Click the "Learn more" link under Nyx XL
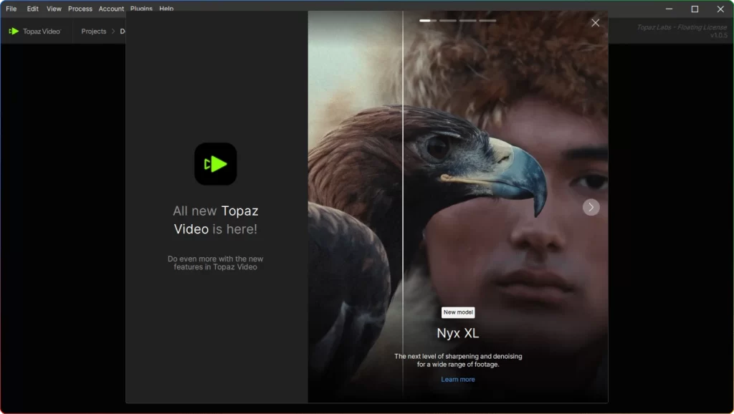734x414 pixels. 458,379
